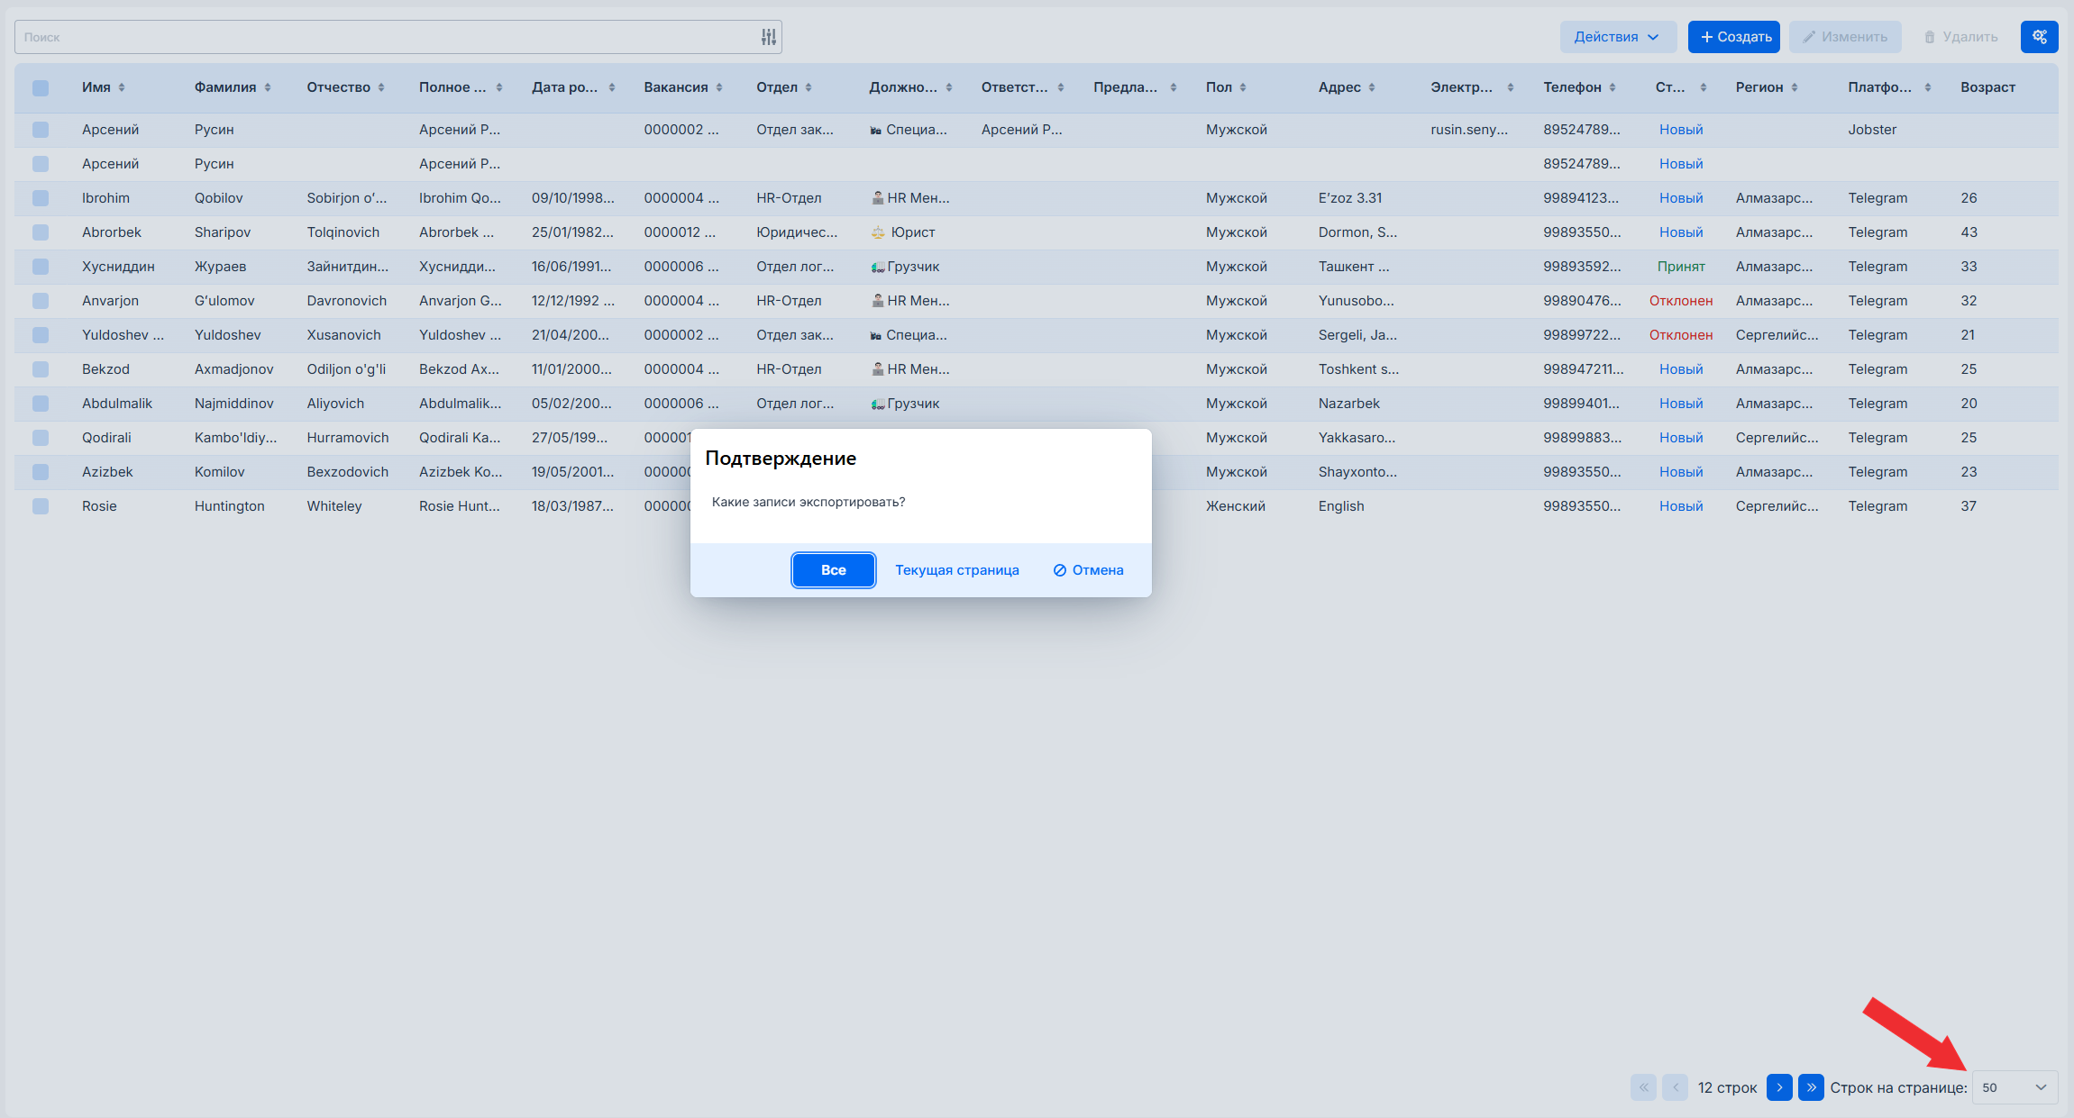Open the Действия dropdown menu
2074x1118 pixels.
[1617, 37]
